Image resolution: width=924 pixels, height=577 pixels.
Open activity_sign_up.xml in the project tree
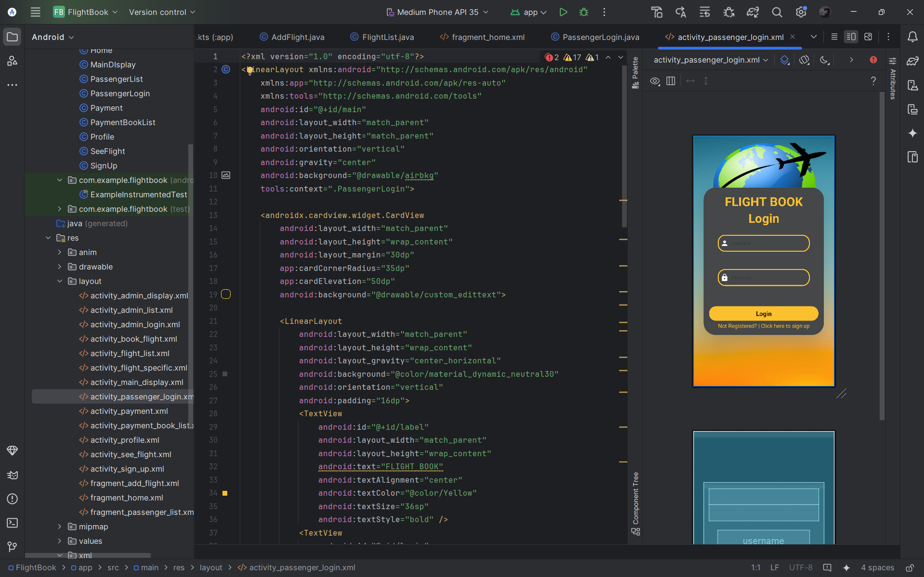coord(127,469)
